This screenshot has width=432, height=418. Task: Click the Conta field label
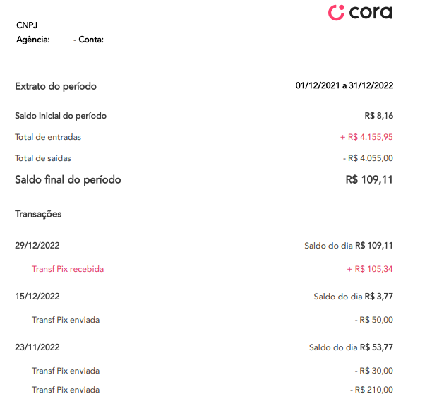tap(91, 40)
